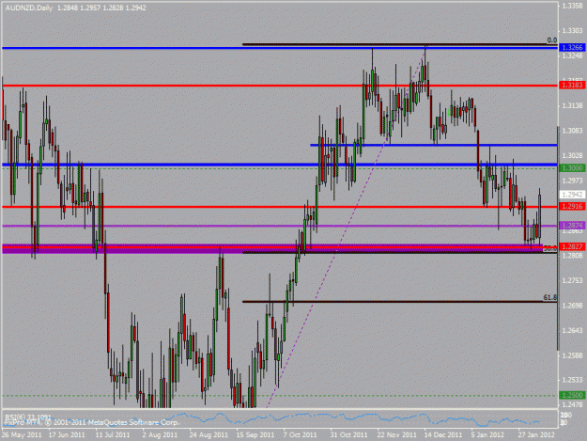Click the 1.2533 value on price axis

click(573, 380)
